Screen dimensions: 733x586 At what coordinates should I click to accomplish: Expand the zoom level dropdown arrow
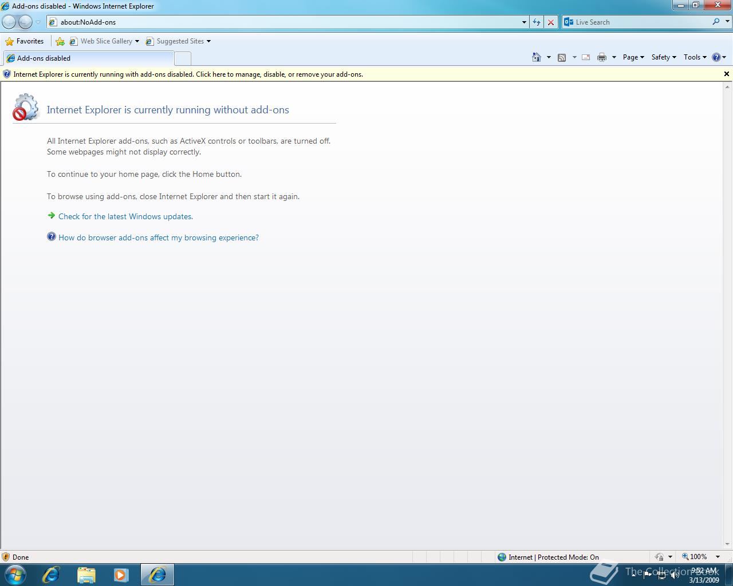click(718, 557)
